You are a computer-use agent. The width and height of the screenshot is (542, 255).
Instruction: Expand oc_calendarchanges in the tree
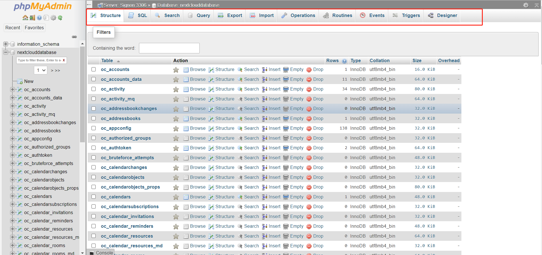12,172
